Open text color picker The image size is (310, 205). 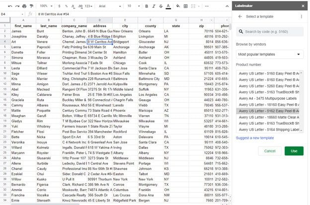(168, 6)
